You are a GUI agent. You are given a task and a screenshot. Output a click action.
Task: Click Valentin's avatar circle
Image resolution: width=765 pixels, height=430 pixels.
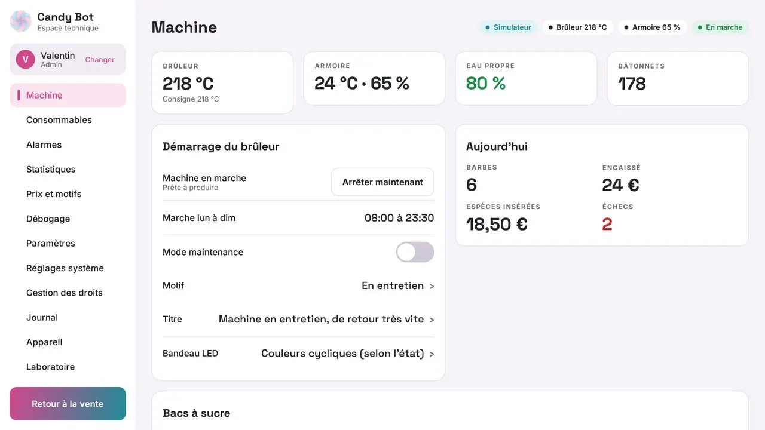point(25,60)
